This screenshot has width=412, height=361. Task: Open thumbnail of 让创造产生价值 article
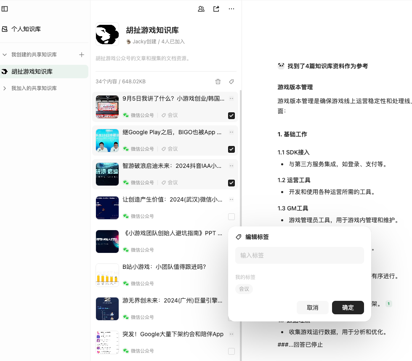coord(107,208)
